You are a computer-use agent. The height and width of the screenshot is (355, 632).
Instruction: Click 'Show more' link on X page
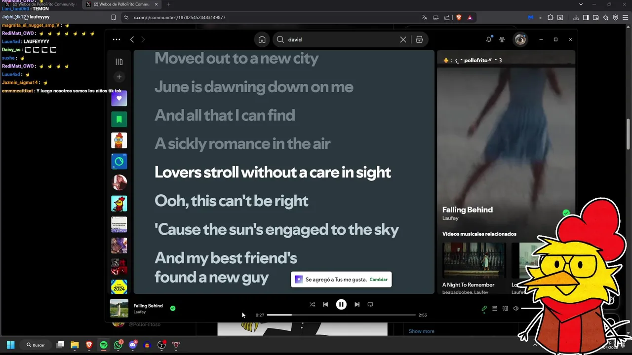tap(422, 331)
